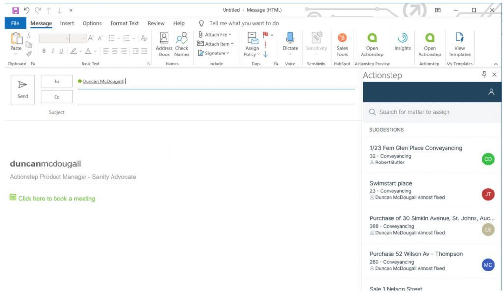Open the Insights add-in
Screen dimensions: 503x298
pos(403,42)
